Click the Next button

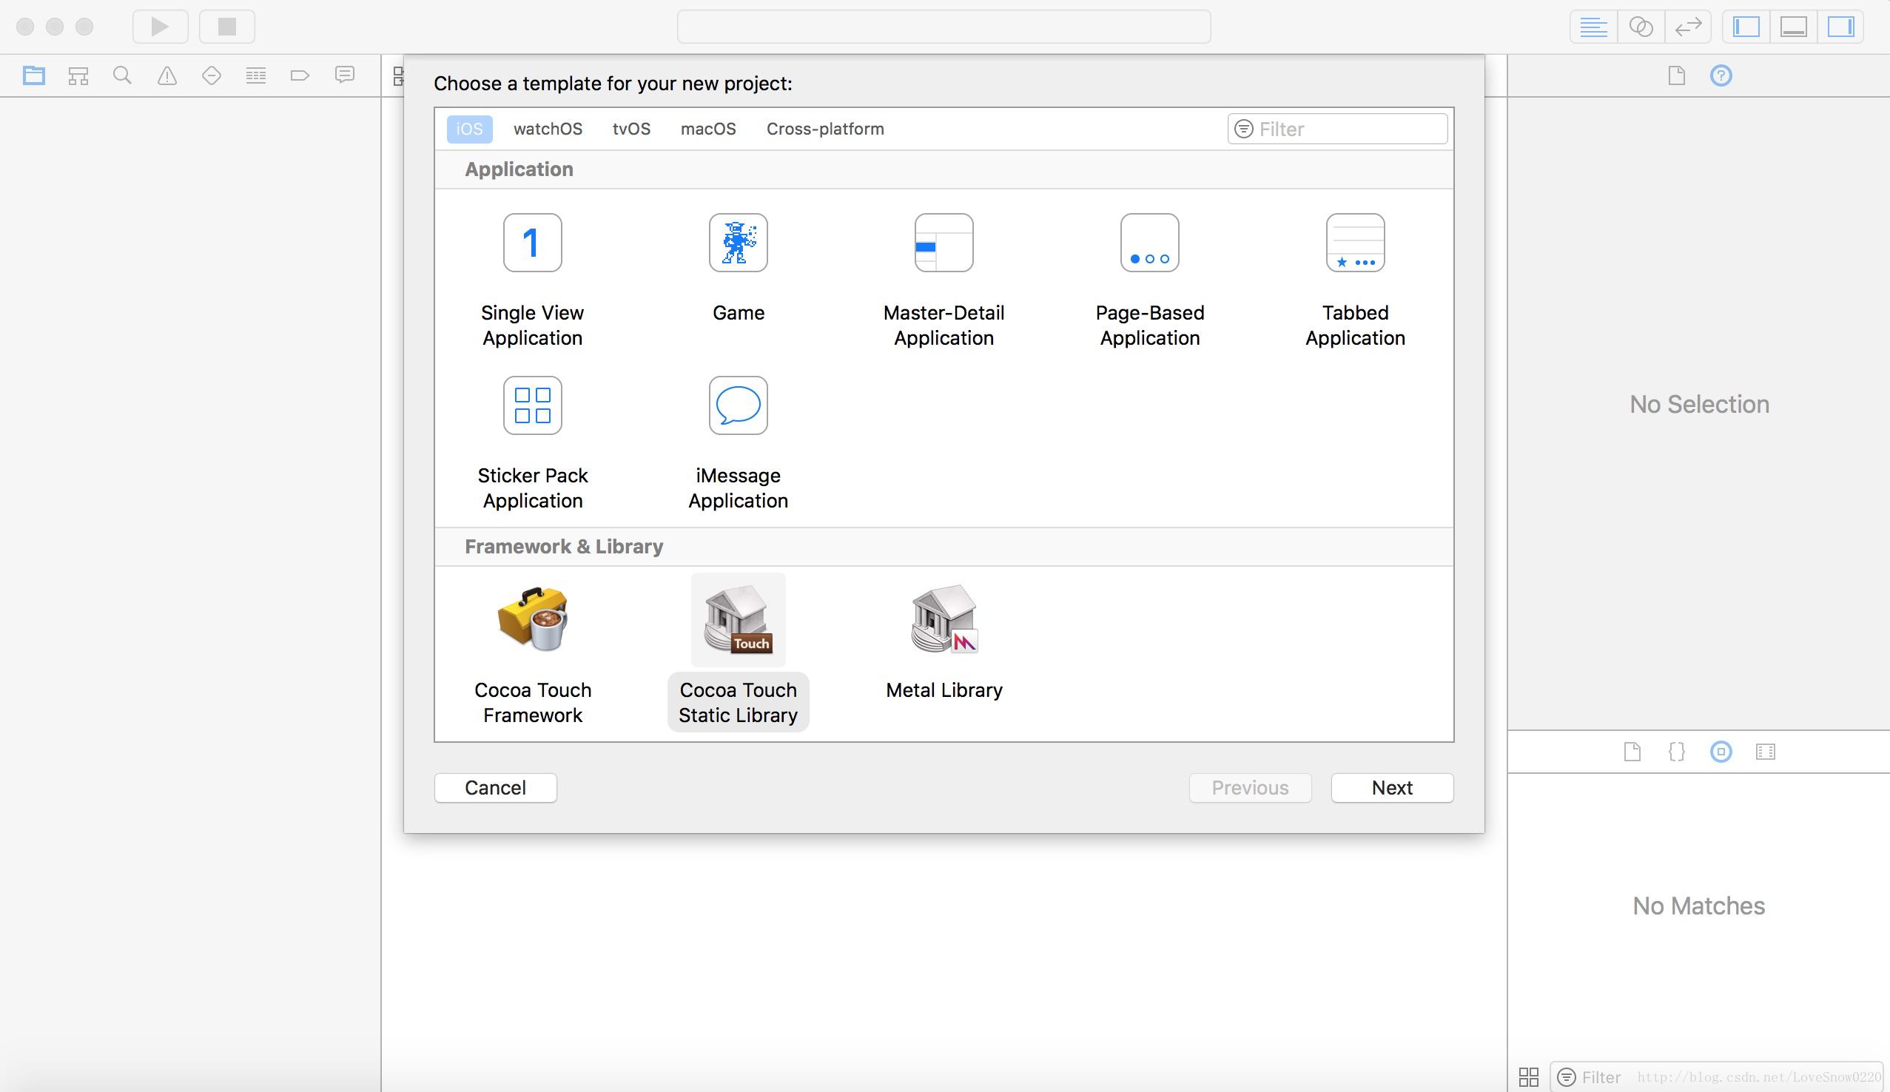tap(1392, 787)
